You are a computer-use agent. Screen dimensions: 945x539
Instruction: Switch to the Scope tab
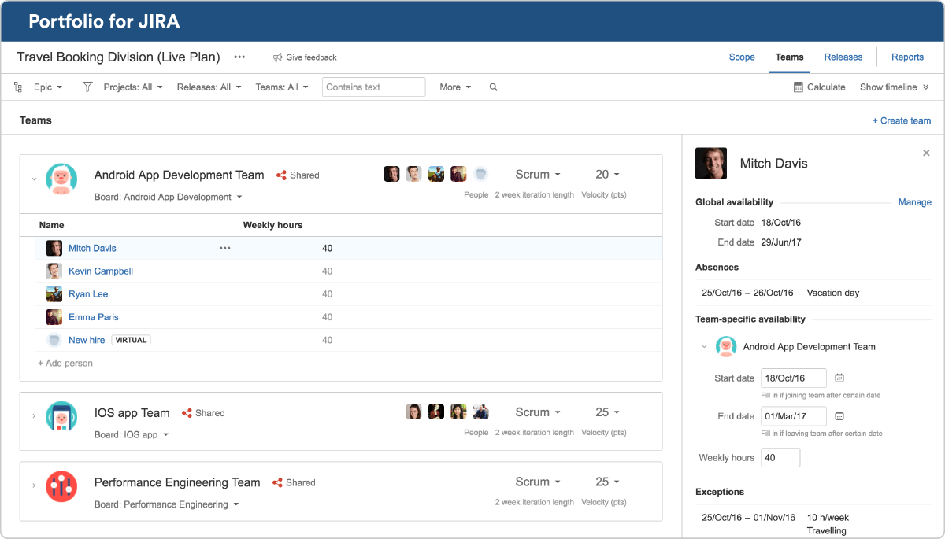click(742, 57)
